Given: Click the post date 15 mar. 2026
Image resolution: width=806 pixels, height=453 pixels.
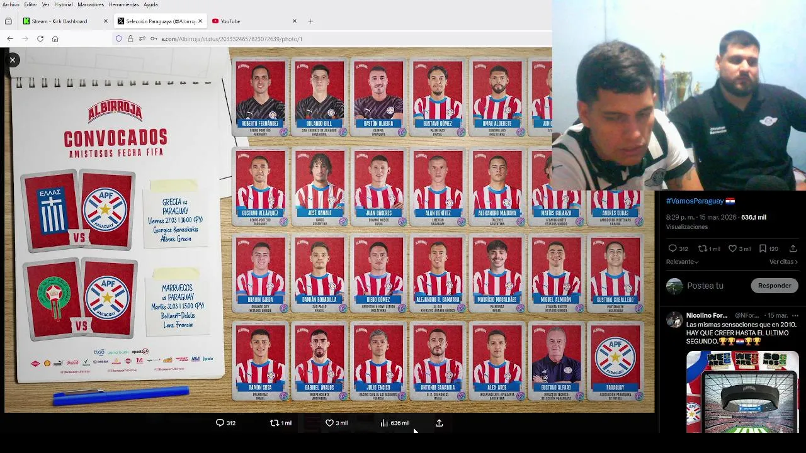Looking at the screenshot, I should click(718, 217).
